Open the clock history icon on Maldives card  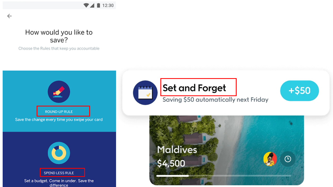[x=288, y=159]
